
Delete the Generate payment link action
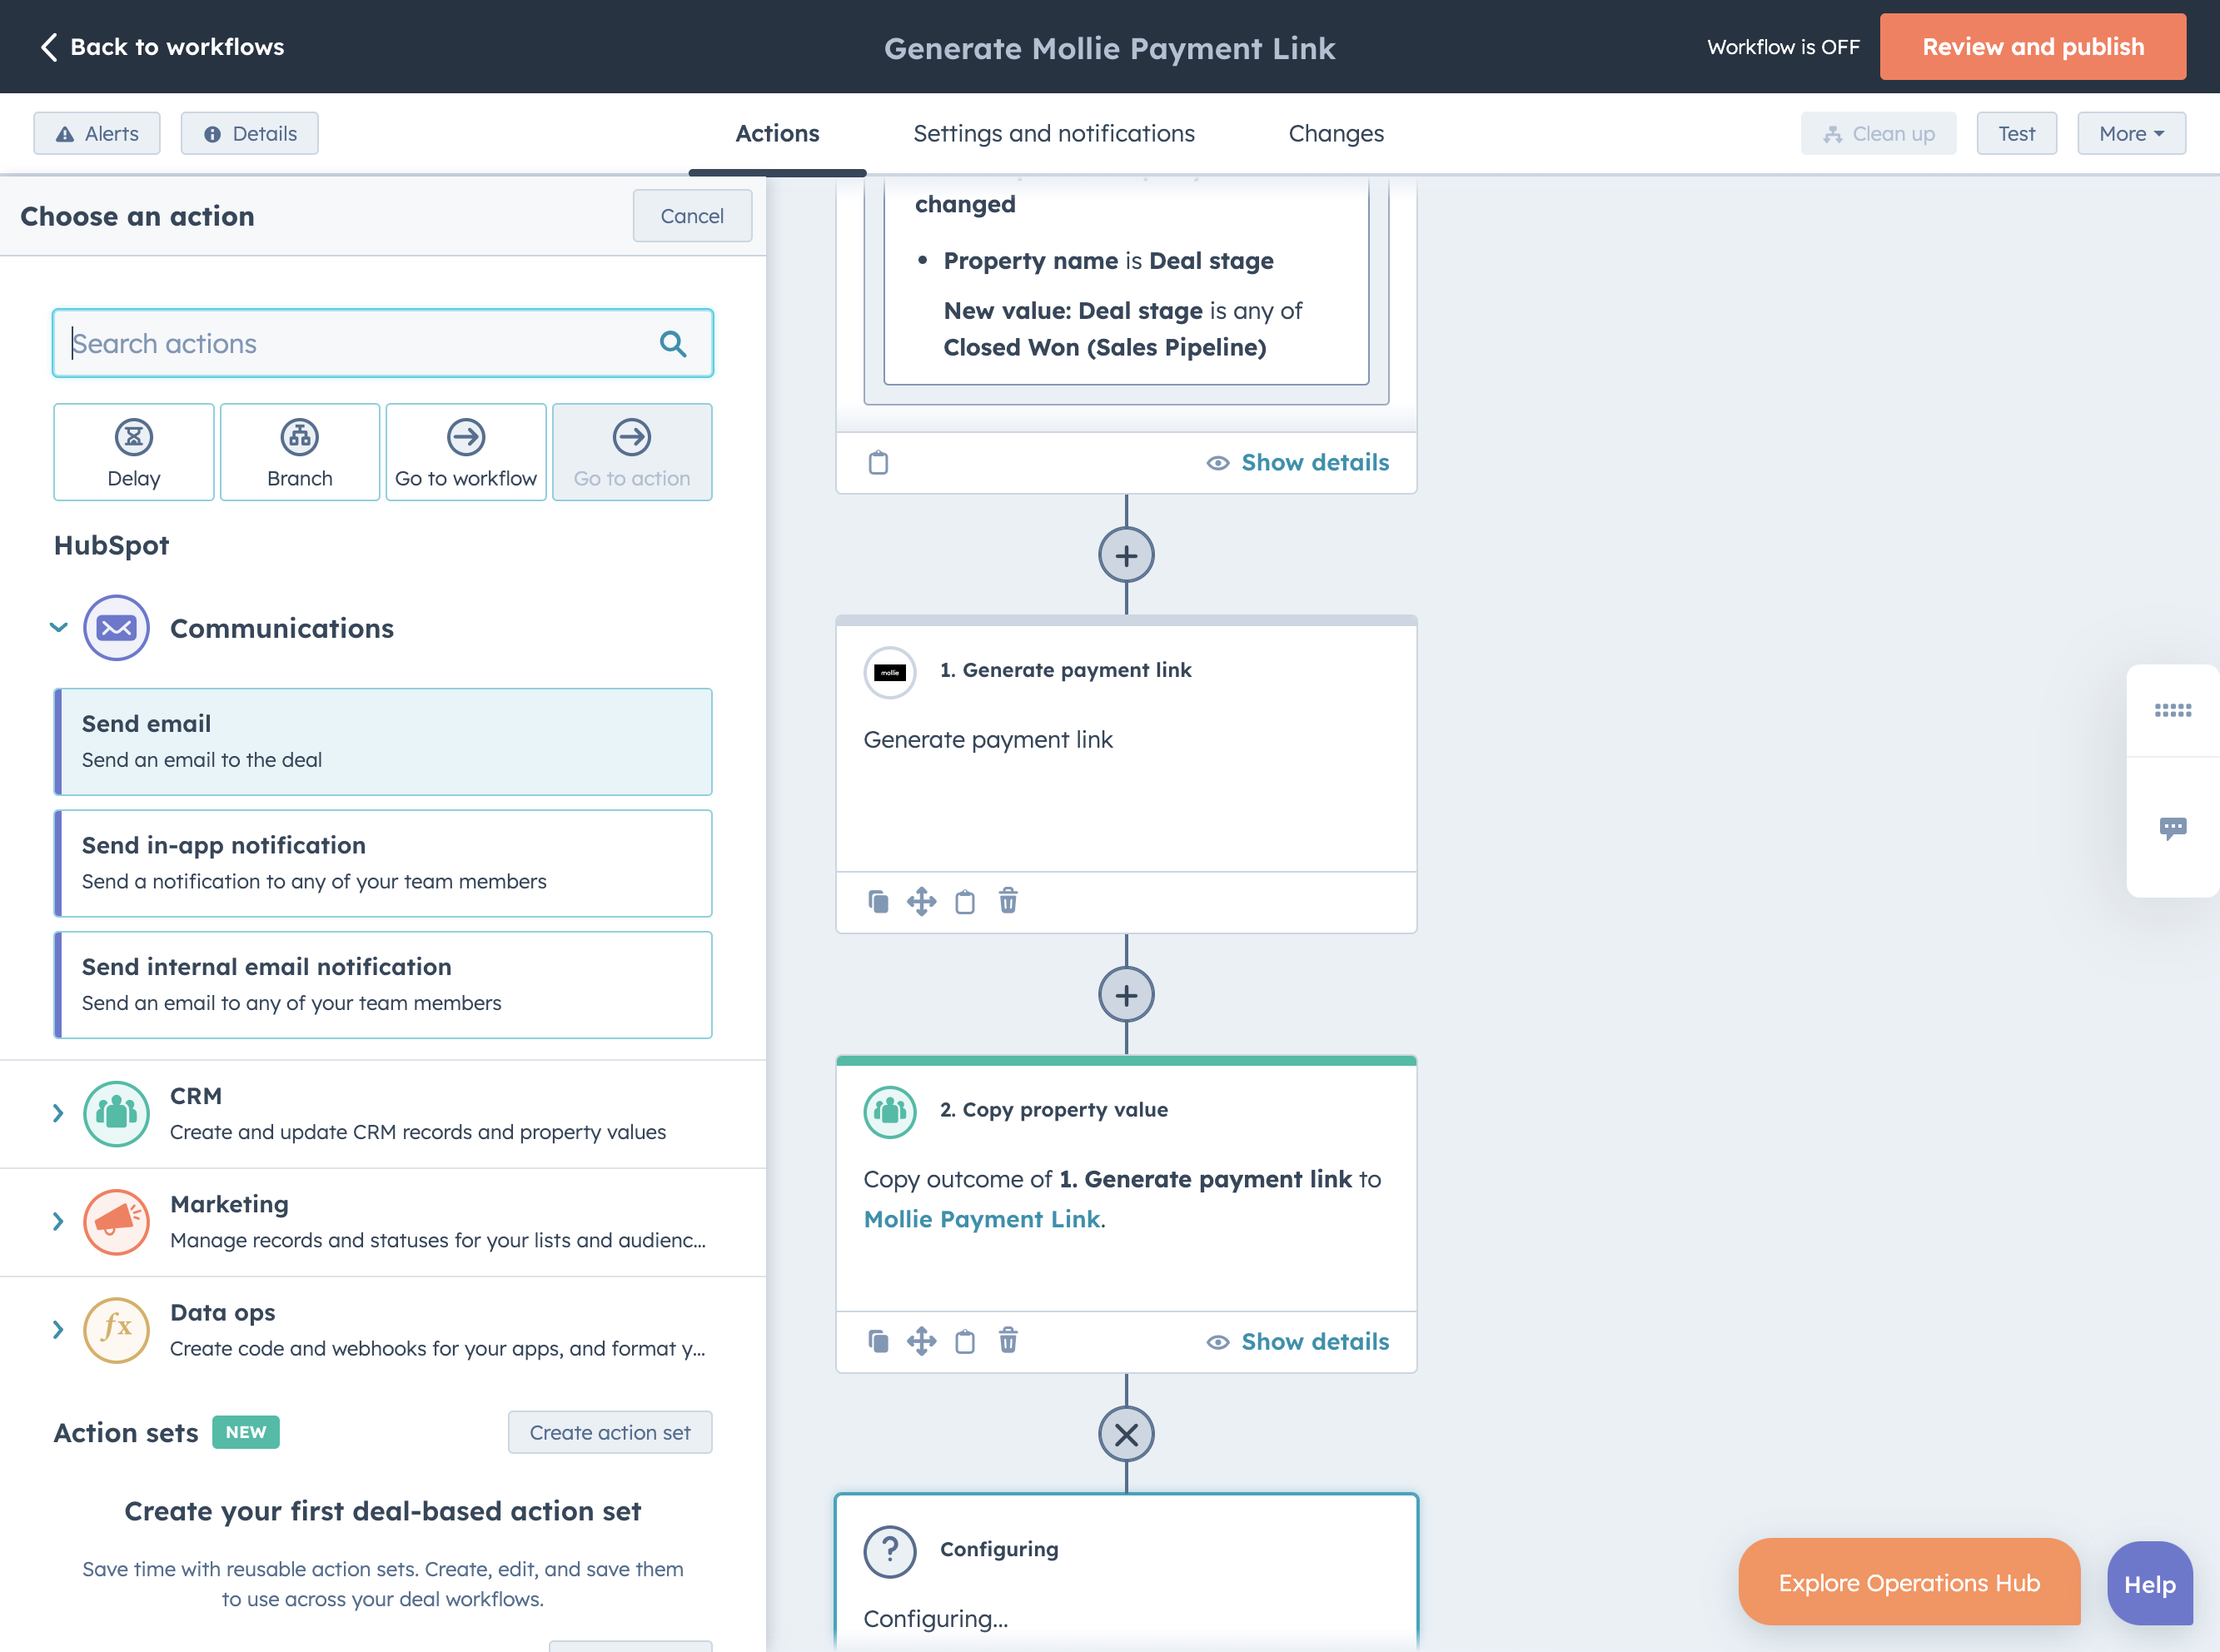pos(1008,901)
